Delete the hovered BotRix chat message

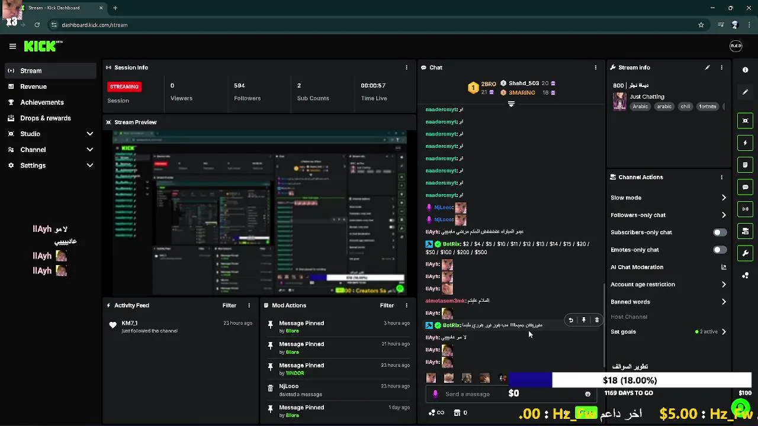596,320
